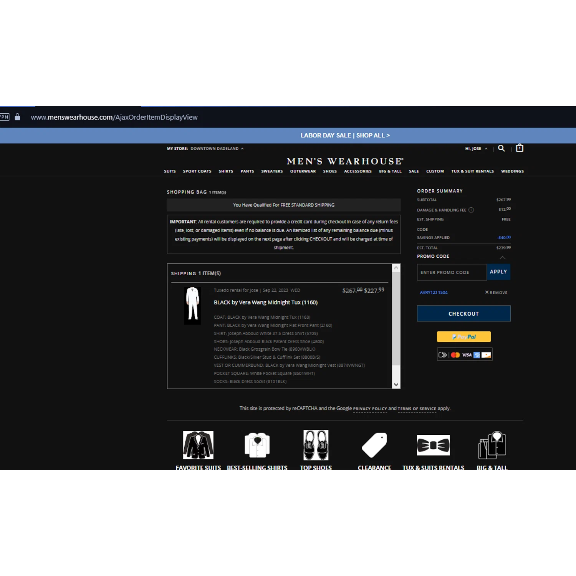Open the Custom menu

pyautogui.click(x=435, y=171)
